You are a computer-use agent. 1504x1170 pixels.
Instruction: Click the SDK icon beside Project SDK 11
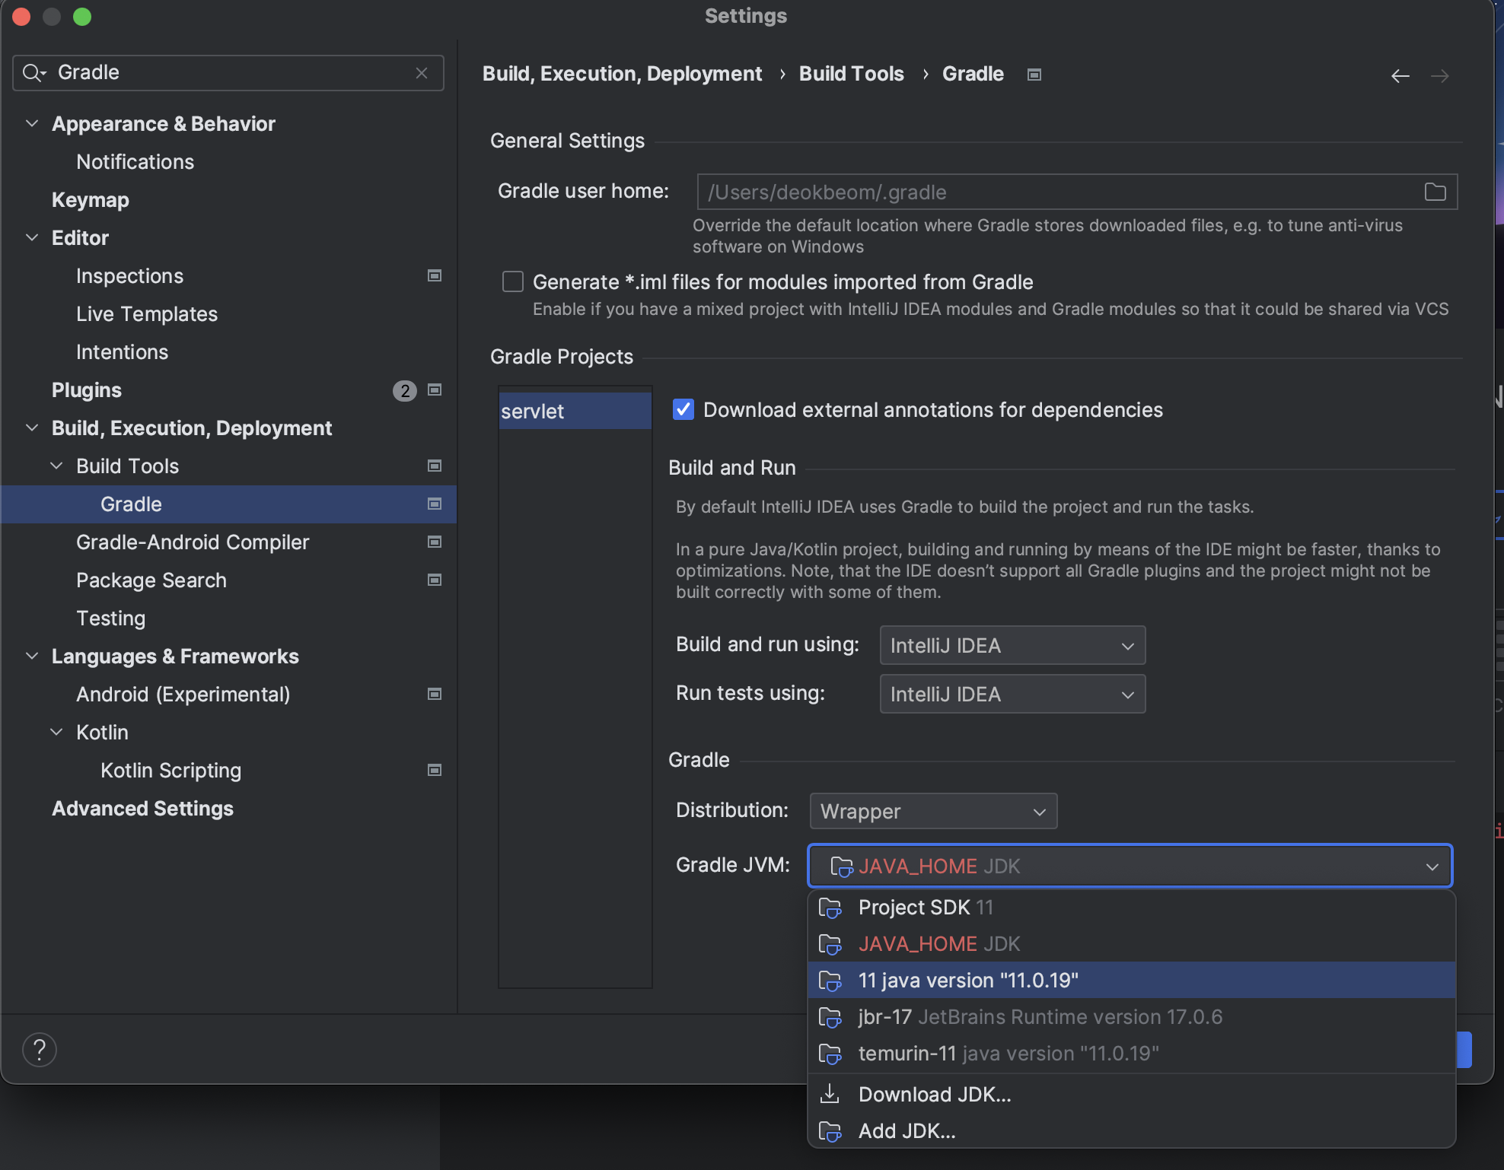click(x=830, y=908)
